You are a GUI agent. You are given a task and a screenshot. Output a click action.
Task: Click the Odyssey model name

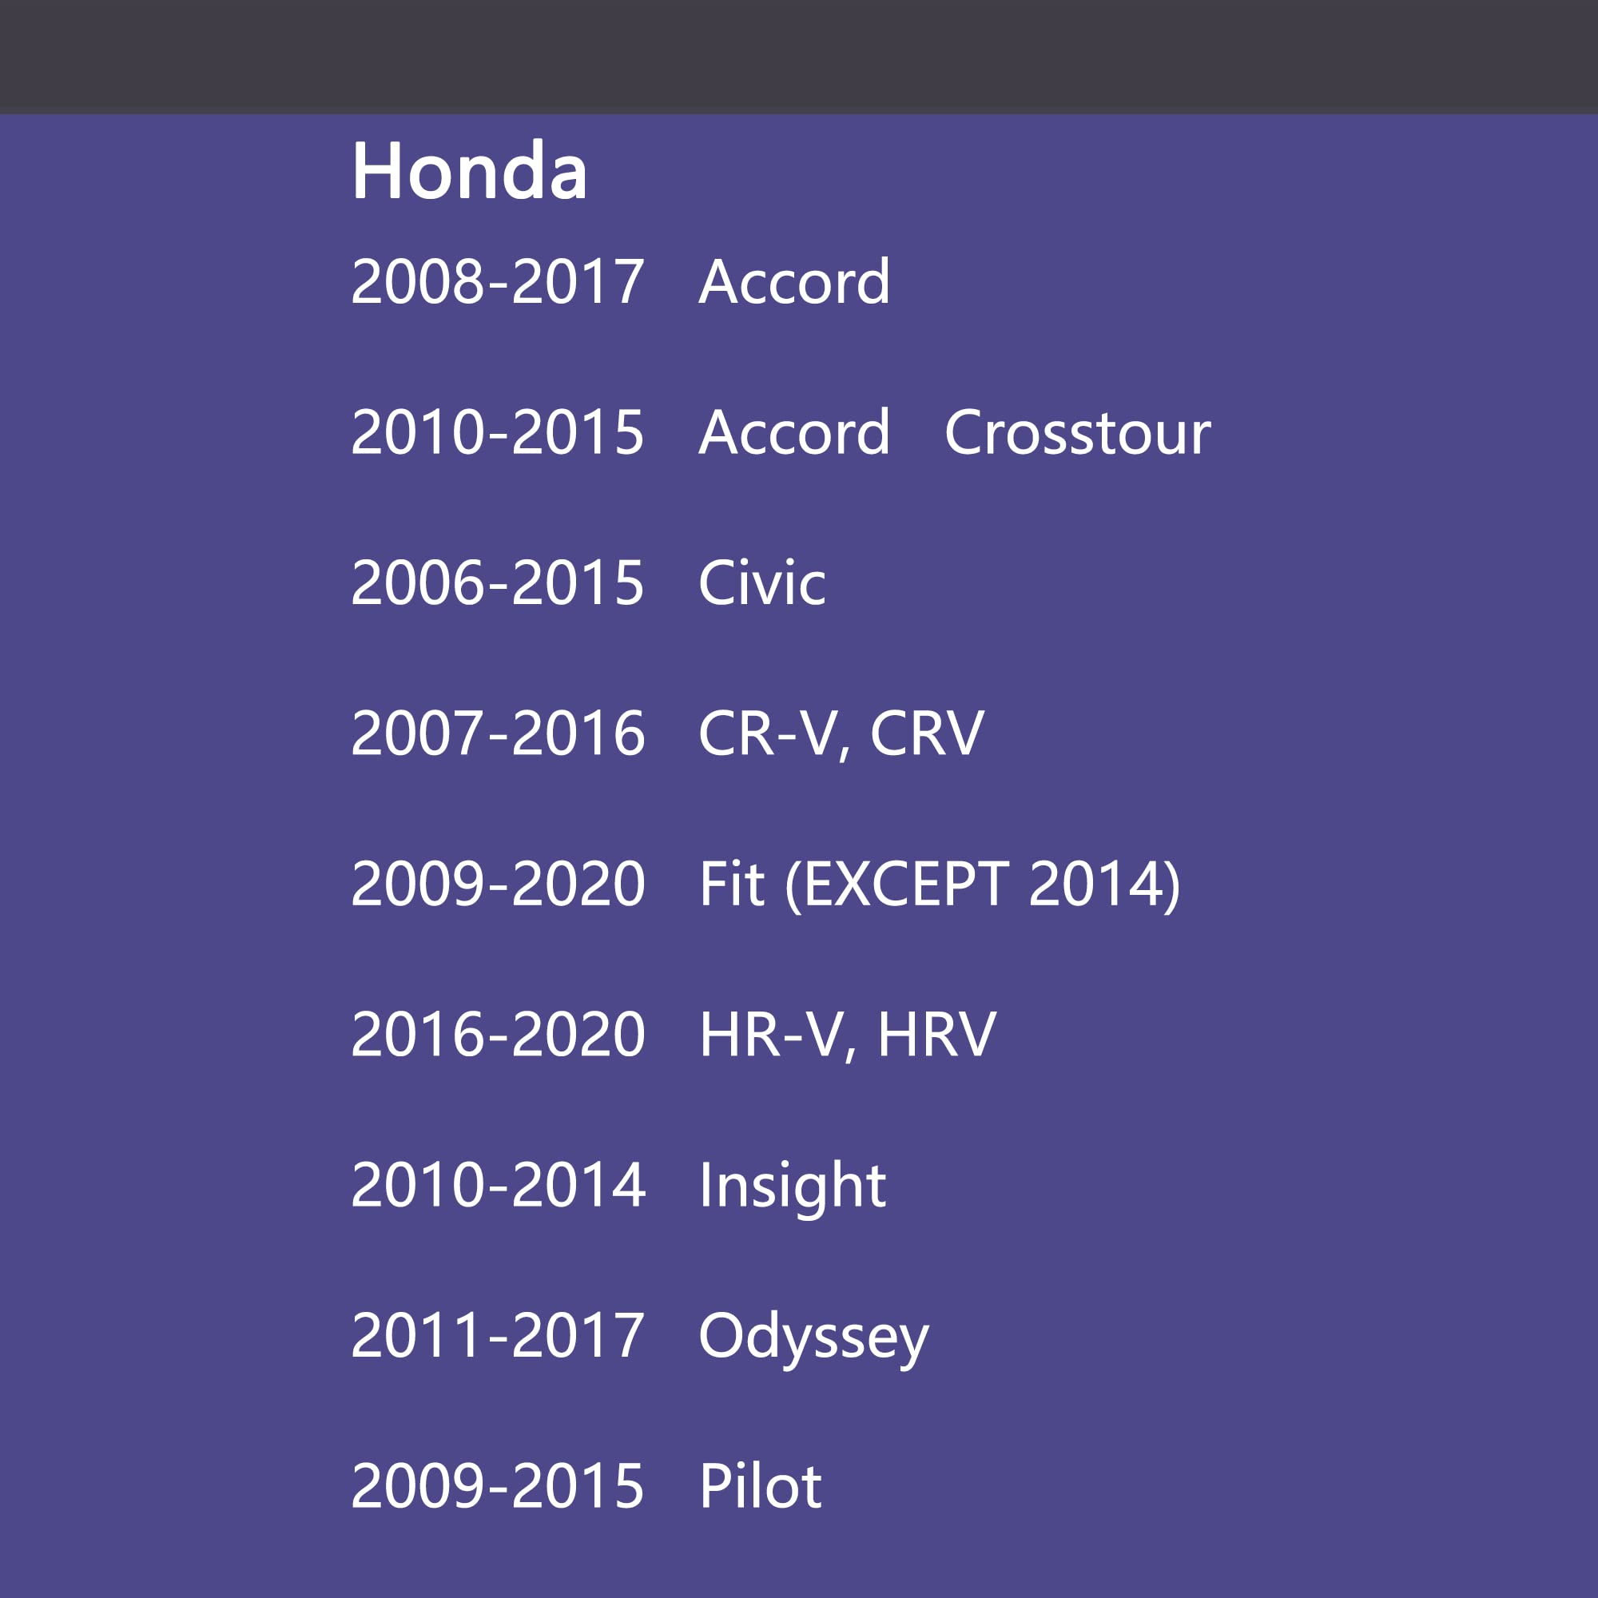814,1336
